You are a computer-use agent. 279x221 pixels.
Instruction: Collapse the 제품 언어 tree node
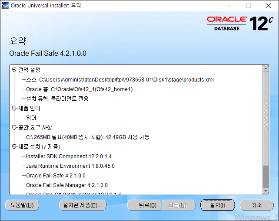(x=14, y=108)
